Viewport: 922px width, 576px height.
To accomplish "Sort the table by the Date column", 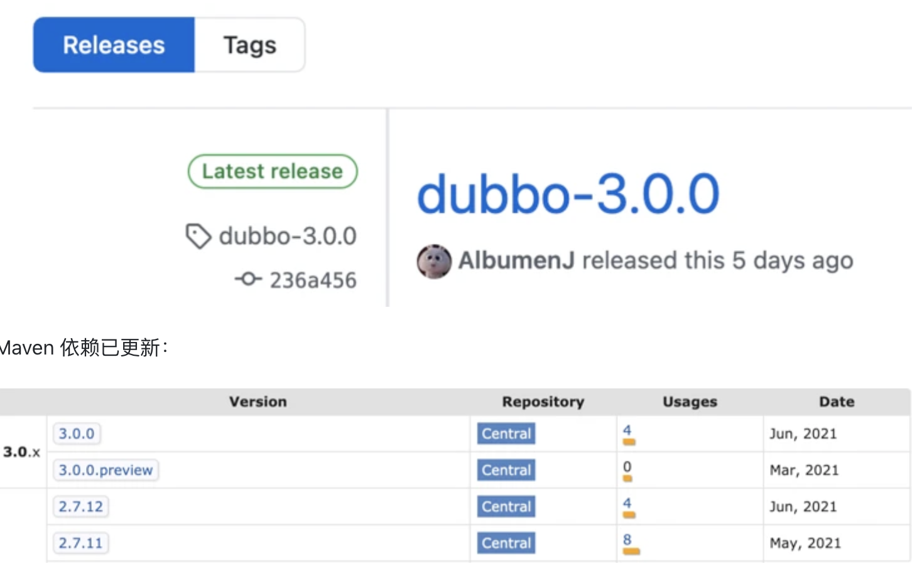I will pyautogui.click(x=836, y=402).
